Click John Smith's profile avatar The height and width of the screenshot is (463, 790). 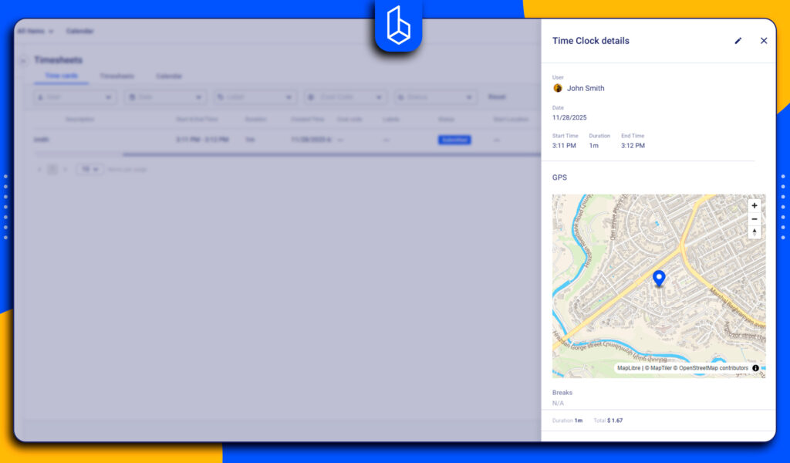[x=557, y=88]
